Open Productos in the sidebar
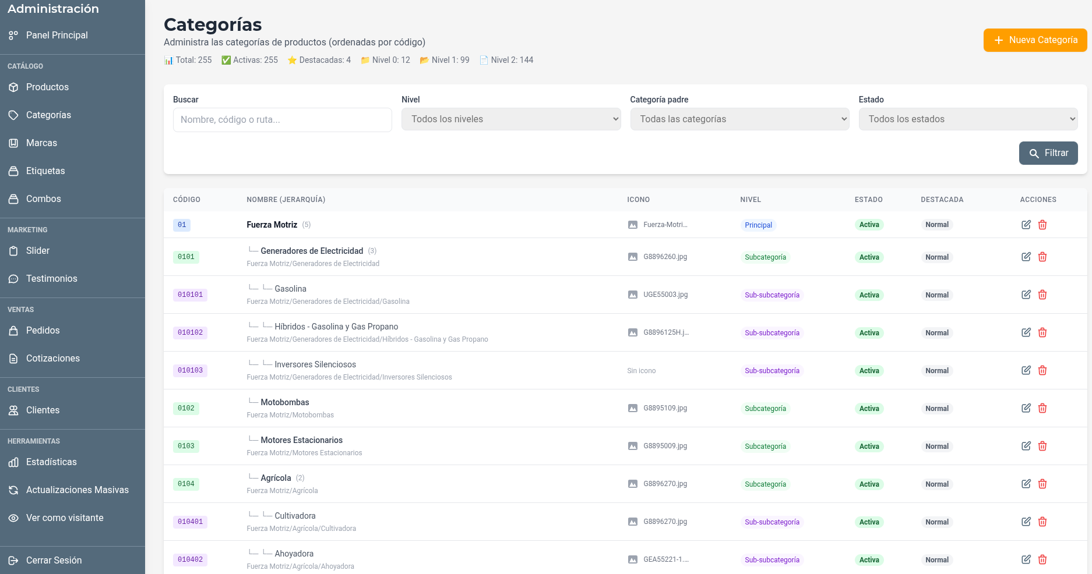1092x574 pixels. 47,87
